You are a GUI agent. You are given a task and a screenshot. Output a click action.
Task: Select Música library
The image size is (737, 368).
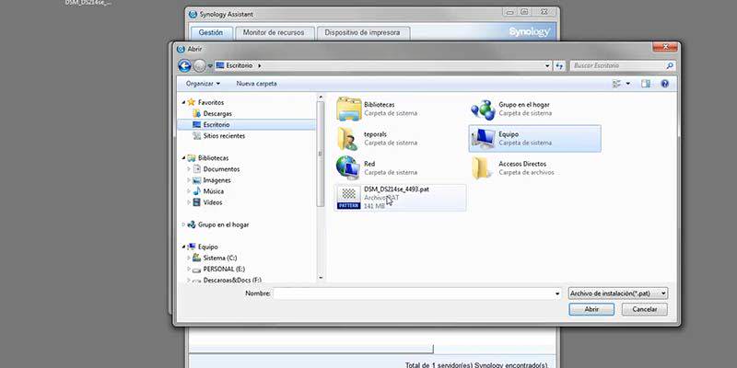[214, 191]
